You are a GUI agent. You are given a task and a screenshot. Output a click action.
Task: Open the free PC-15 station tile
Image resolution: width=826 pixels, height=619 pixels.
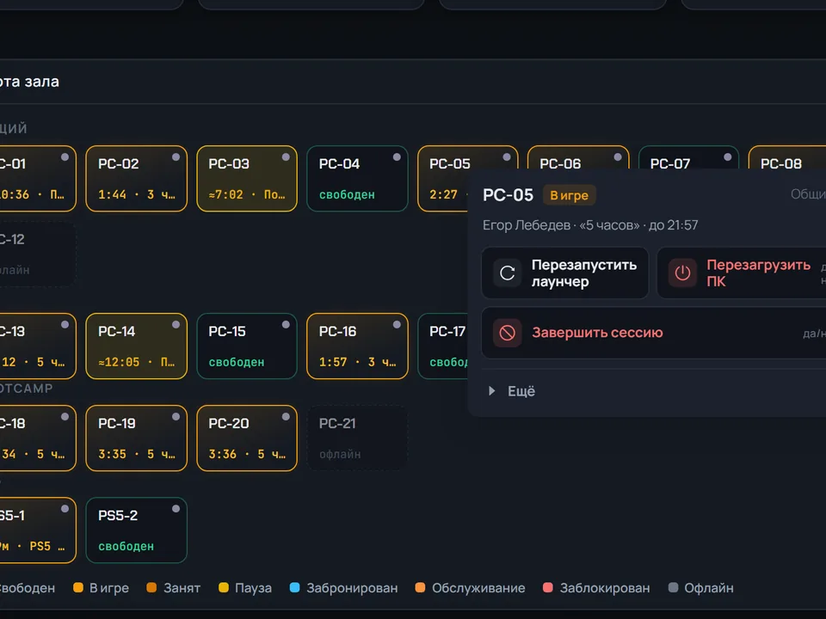[247, 346]
